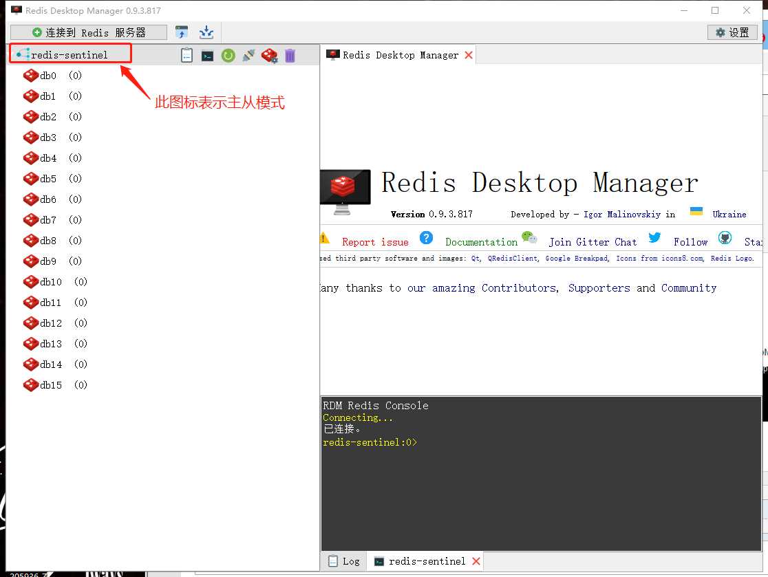Screen dimensions: 768x577
Task: Open the 设置 settings button
Action: coord(732,32)
